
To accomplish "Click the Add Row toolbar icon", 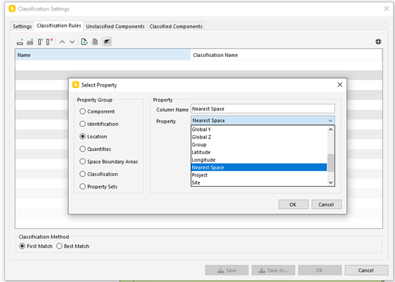I will coord(20,42).
